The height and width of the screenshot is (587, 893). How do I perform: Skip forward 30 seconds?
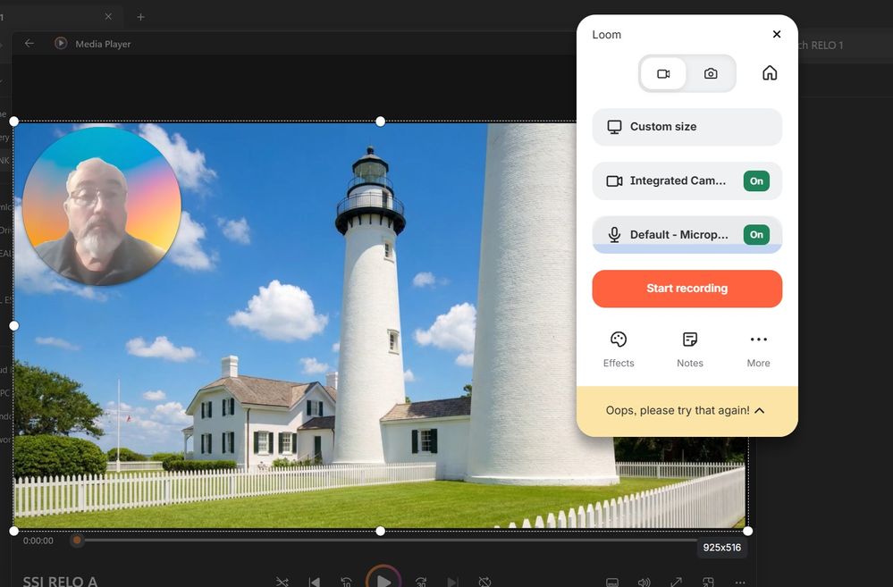tap(421, 582)
